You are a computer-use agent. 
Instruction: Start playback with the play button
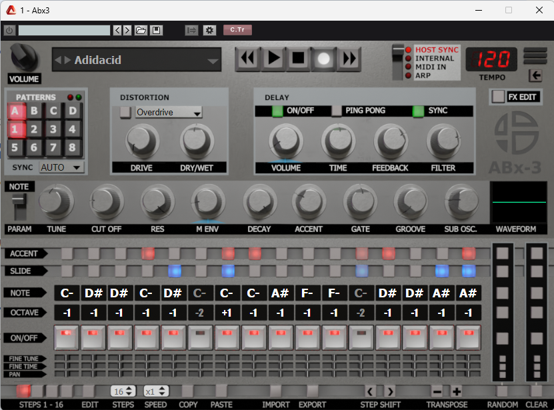(x=273, y=58)
